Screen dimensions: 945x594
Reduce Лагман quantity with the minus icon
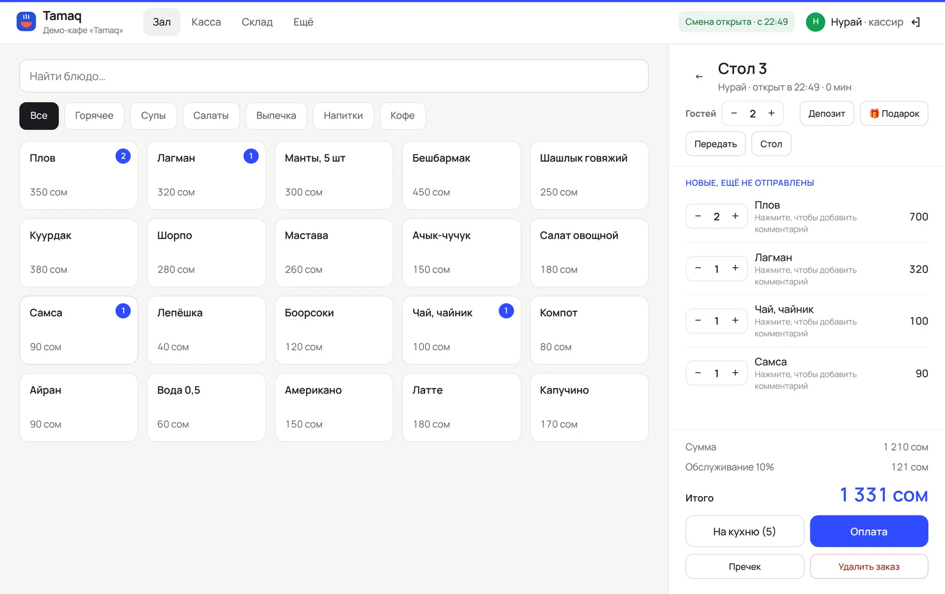(698, 268)
